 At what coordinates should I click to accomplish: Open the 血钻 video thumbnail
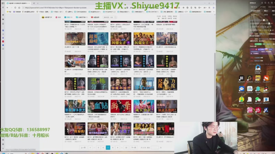pyautogui.click(x=98, y=106)
